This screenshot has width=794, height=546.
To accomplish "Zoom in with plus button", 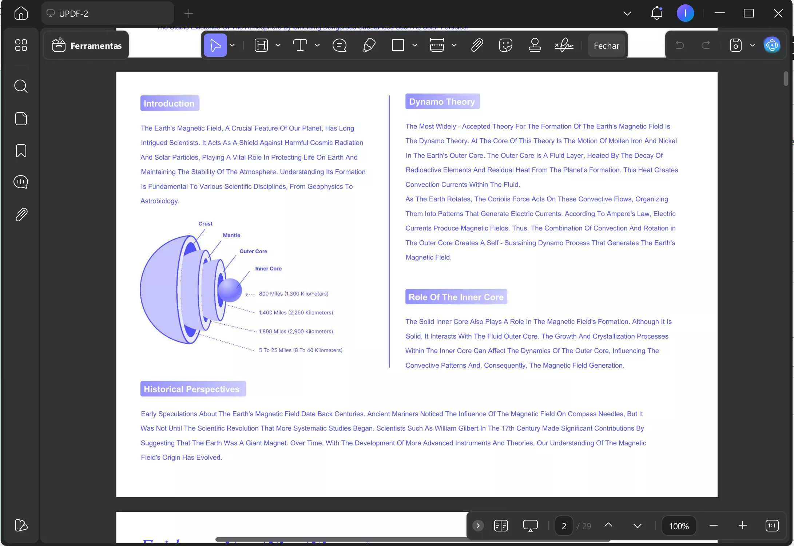I will pos(743,525).
